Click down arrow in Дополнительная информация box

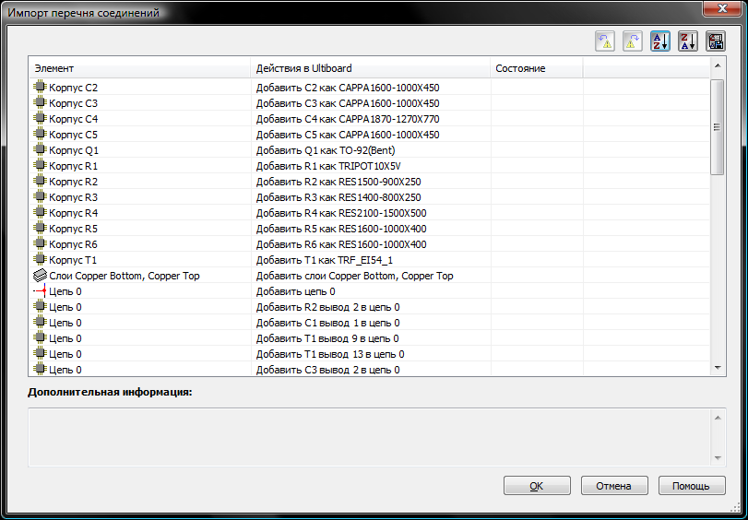point(718,458)
